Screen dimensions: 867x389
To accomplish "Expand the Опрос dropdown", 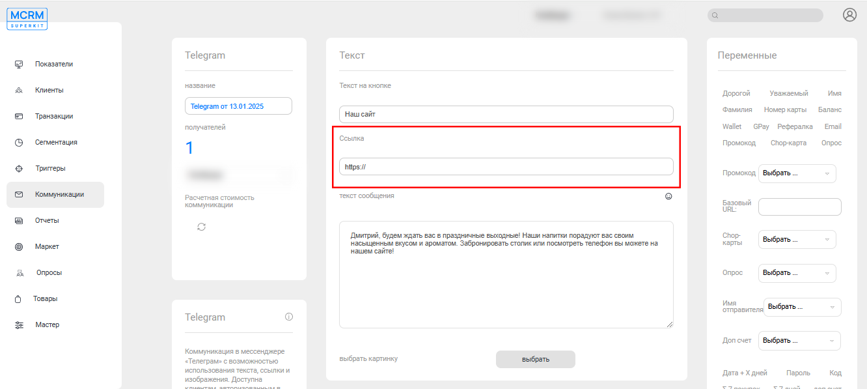I will [797, 272].
